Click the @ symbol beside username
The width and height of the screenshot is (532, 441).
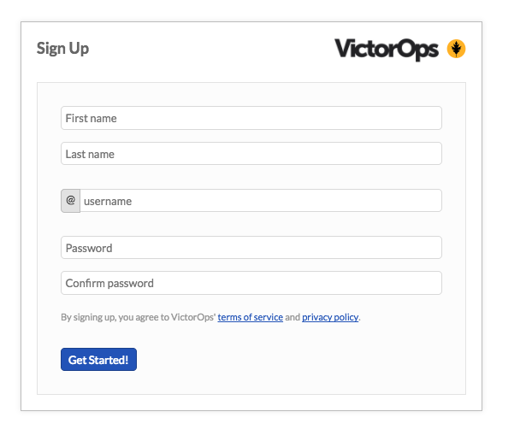[x=71, y=201]
